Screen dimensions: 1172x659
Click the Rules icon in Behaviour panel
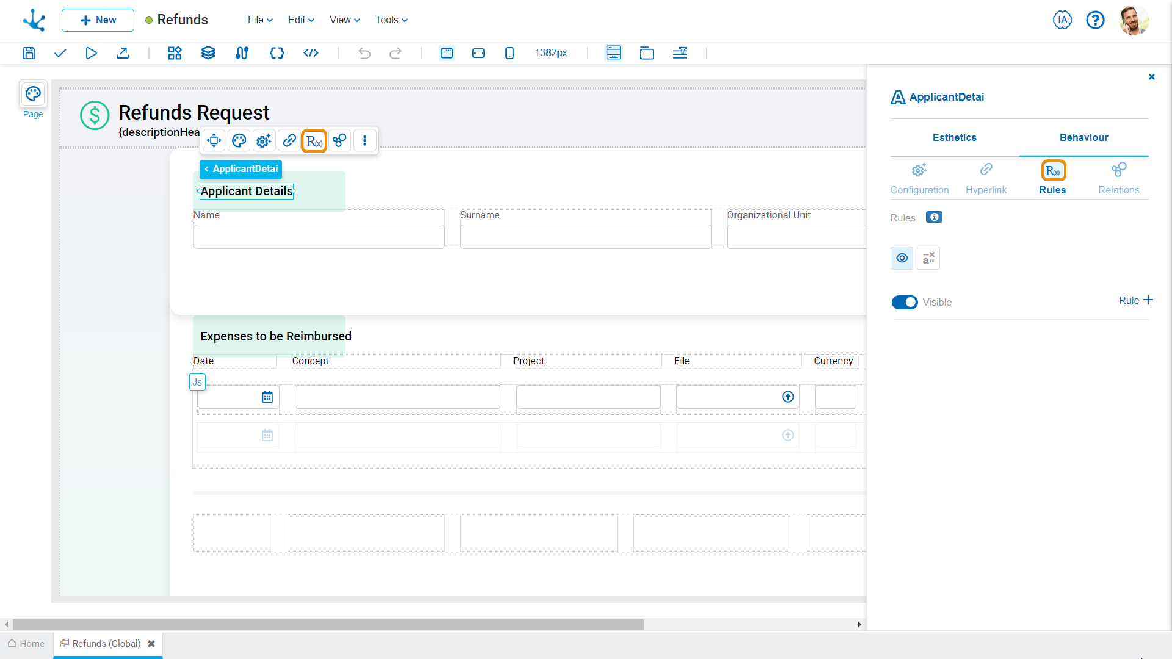click(1052, 170)
